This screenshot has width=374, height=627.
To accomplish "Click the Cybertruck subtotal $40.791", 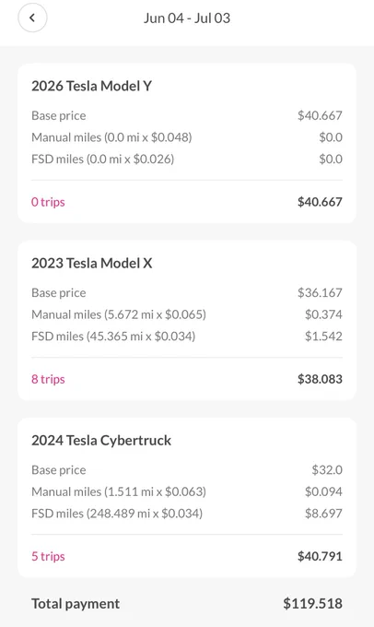I will [x=320, y=556].
